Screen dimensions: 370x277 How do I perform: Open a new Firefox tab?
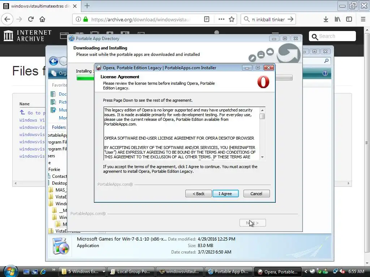tap(87, 6)
